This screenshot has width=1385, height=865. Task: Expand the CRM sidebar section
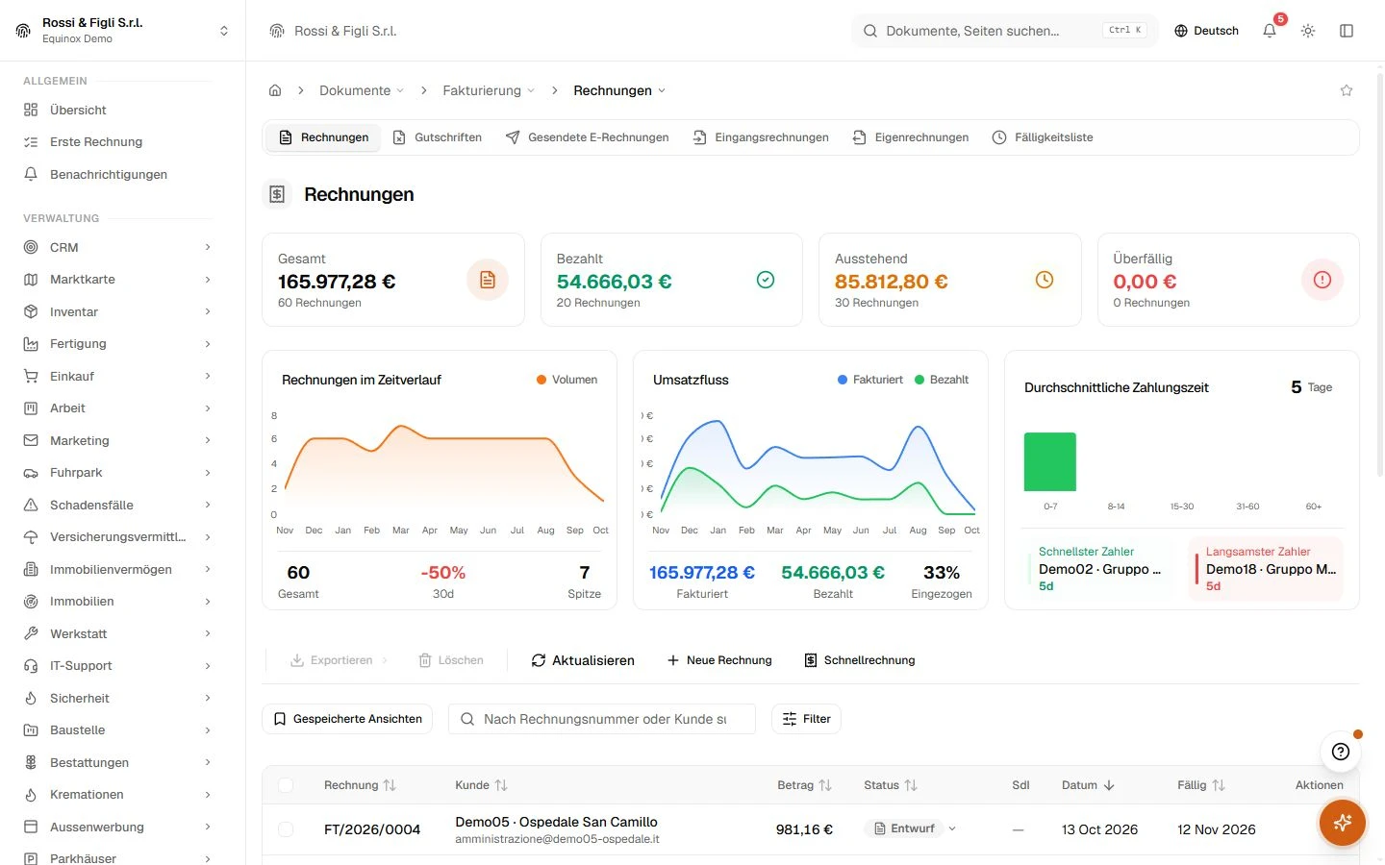[118, 247]
